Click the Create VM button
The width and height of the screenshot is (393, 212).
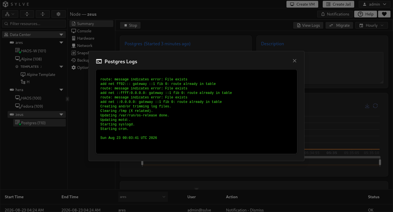(x=302, y=4)
